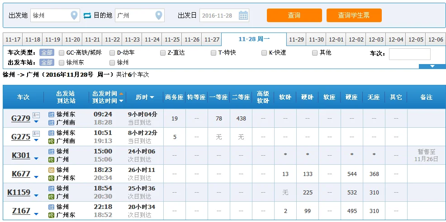Viewport: 446px width, 222px height.
Task: Click G279 二等座 count 438
Action: coord(241,118)
